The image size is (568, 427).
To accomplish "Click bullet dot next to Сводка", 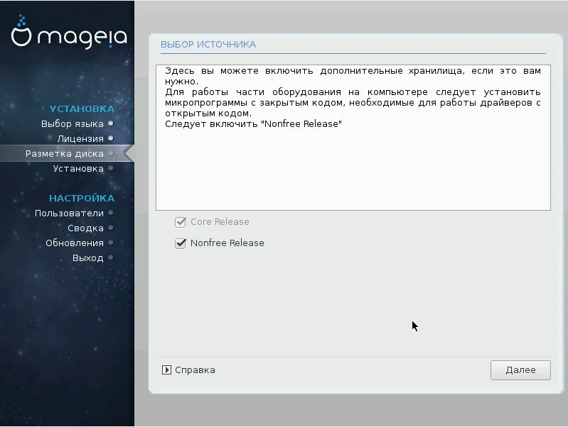I will coord(111,228).
